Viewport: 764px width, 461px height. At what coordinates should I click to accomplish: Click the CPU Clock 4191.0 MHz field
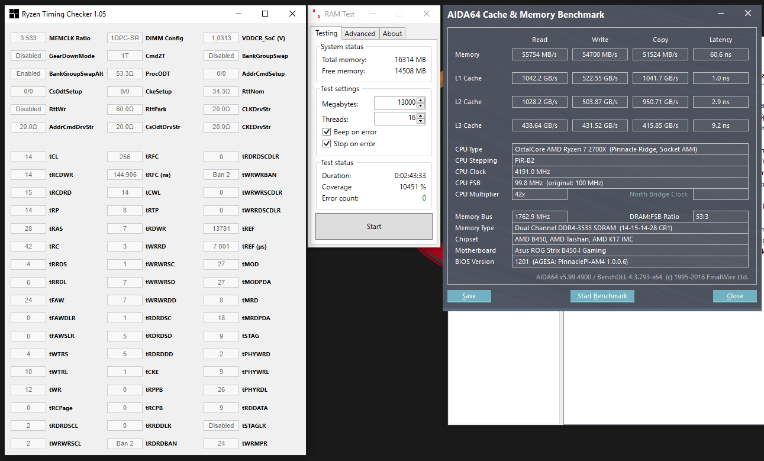pos(630,172)
